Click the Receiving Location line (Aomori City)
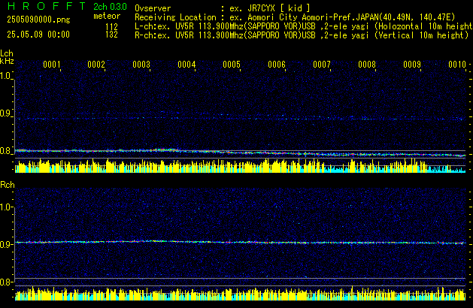This screenshot has width=473, height=308. click(x=295, y=17)
